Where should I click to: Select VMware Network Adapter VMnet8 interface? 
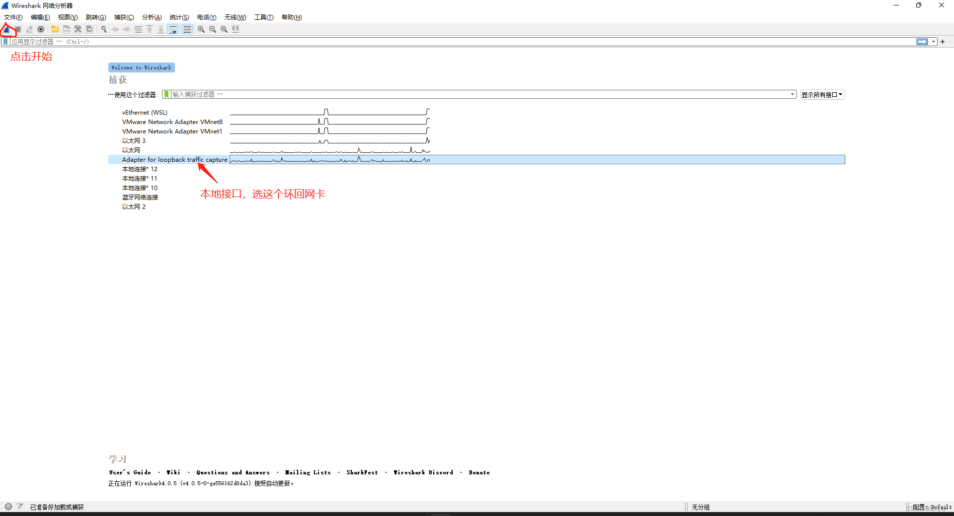tap(477, 122)
